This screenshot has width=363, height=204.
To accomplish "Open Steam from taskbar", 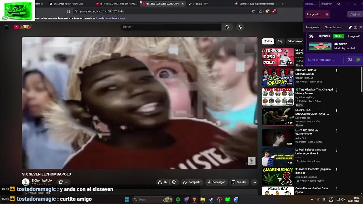I will click(x=211, y=199).
